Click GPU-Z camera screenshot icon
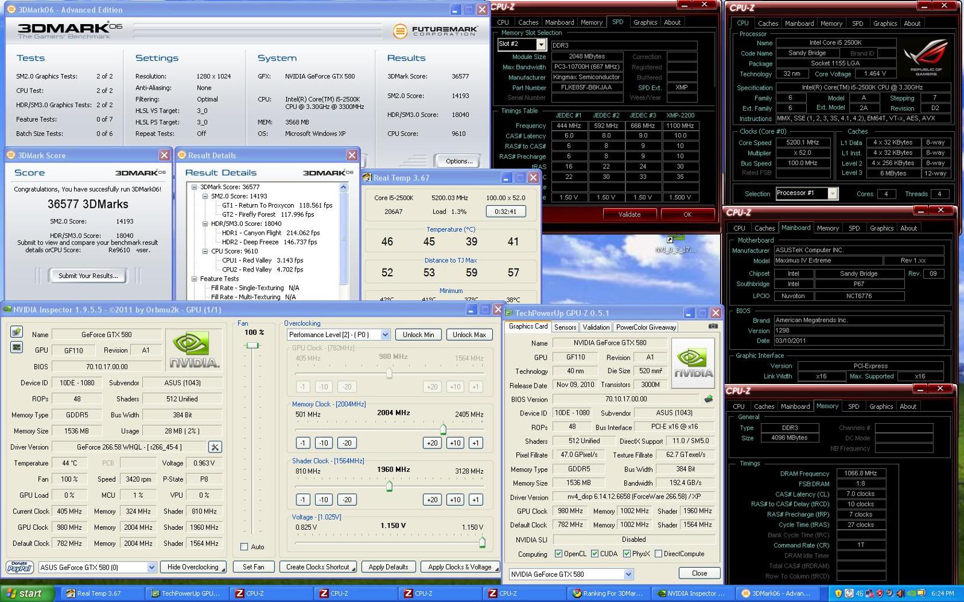Image resolution: width=964 pixels, height=602 pixels. coord(713,326)
